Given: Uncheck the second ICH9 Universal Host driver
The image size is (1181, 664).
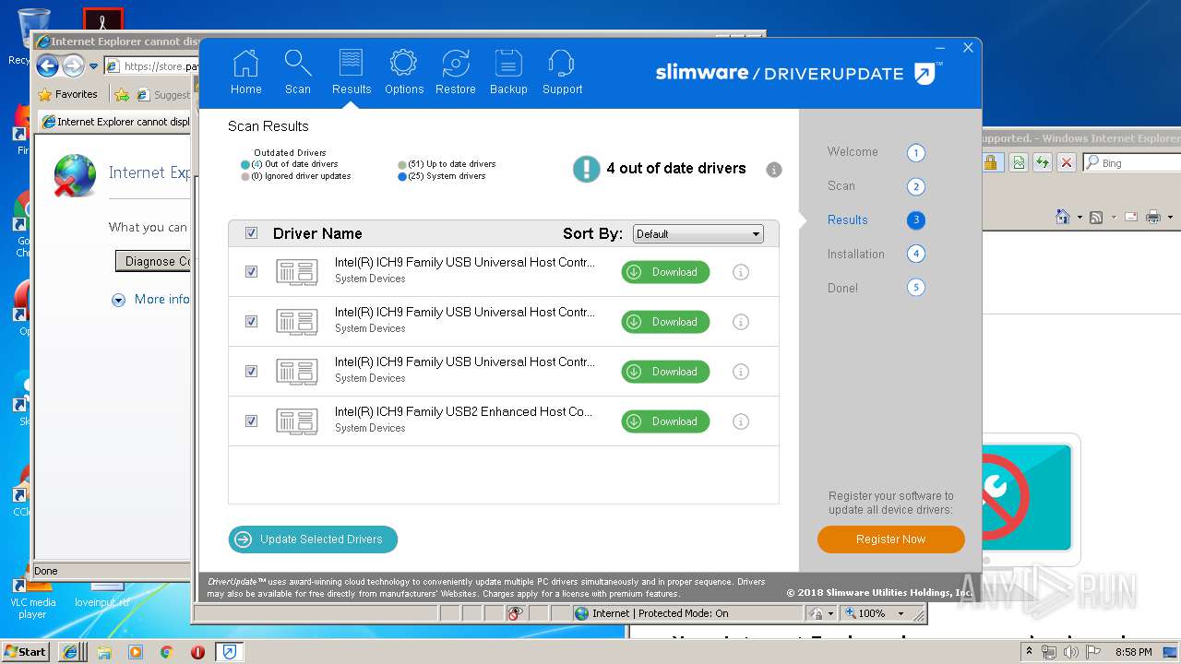Looking at the screenshot, I should coord(251,322).
